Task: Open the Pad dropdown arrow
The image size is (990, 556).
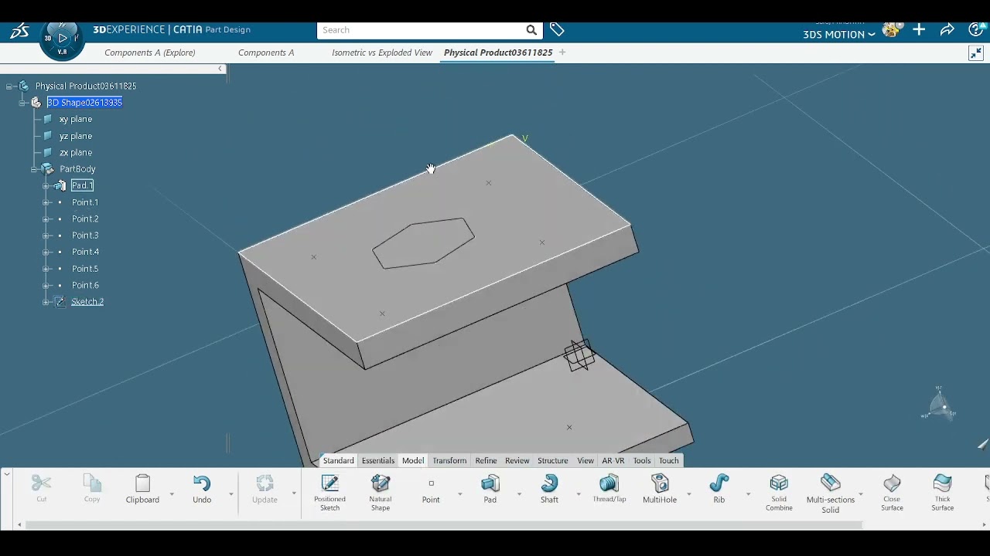Action: click(x=519, y=493)
